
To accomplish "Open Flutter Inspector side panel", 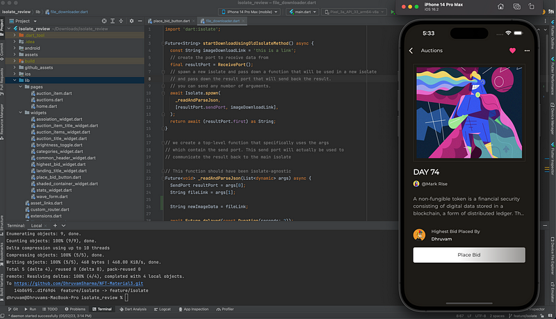I will (553, 158).
